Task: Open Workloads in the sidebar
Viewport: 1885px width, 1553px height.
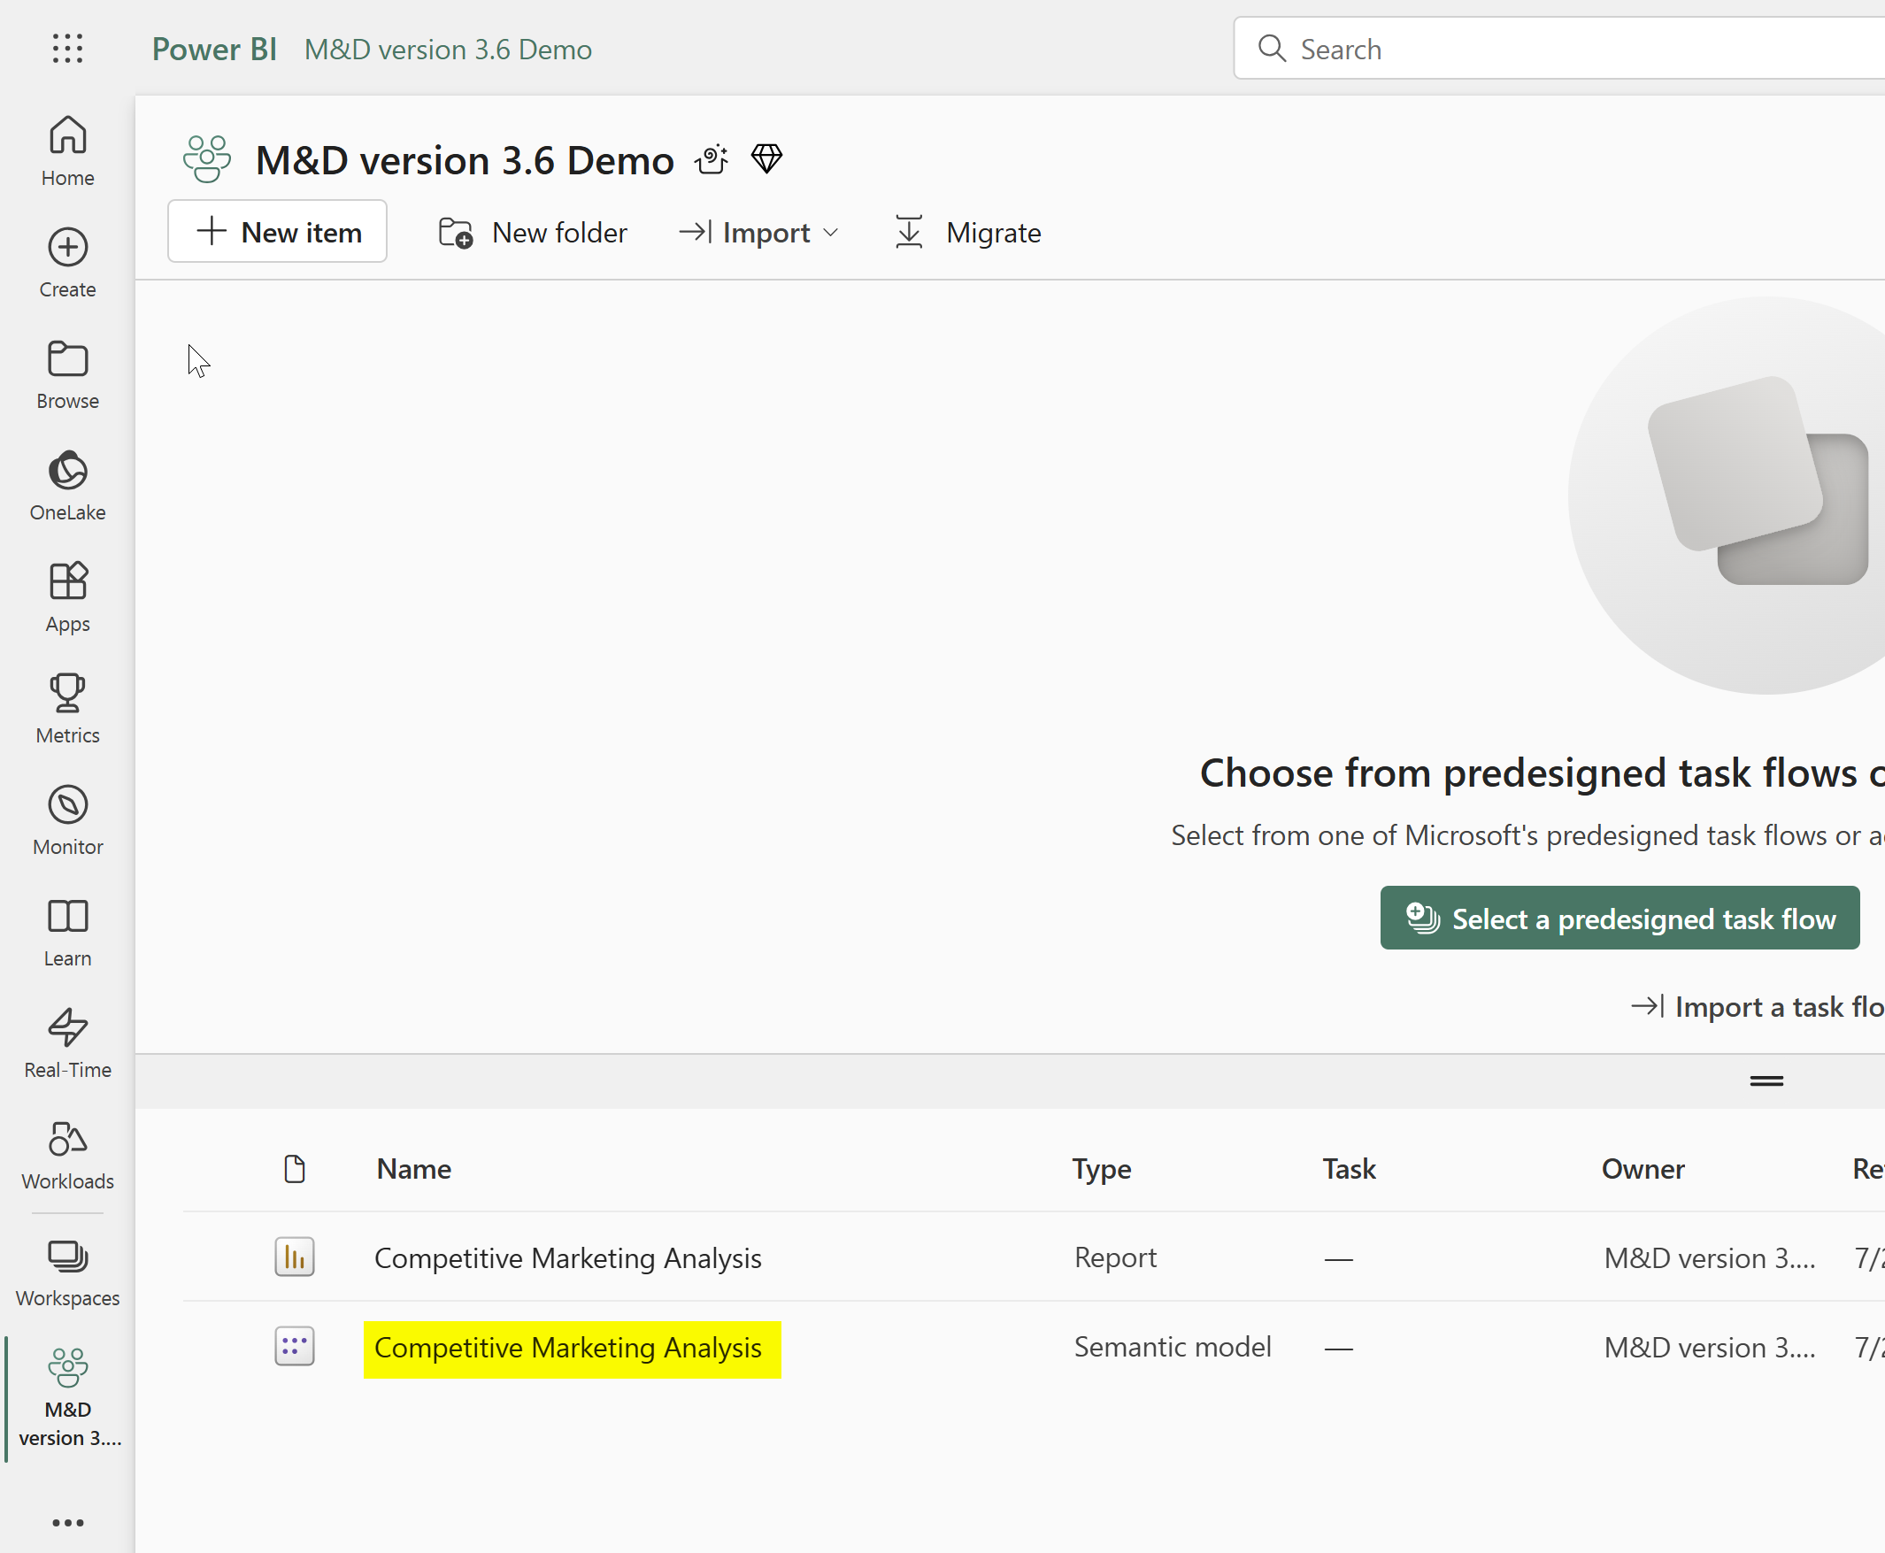Action: pos(67,1155)
